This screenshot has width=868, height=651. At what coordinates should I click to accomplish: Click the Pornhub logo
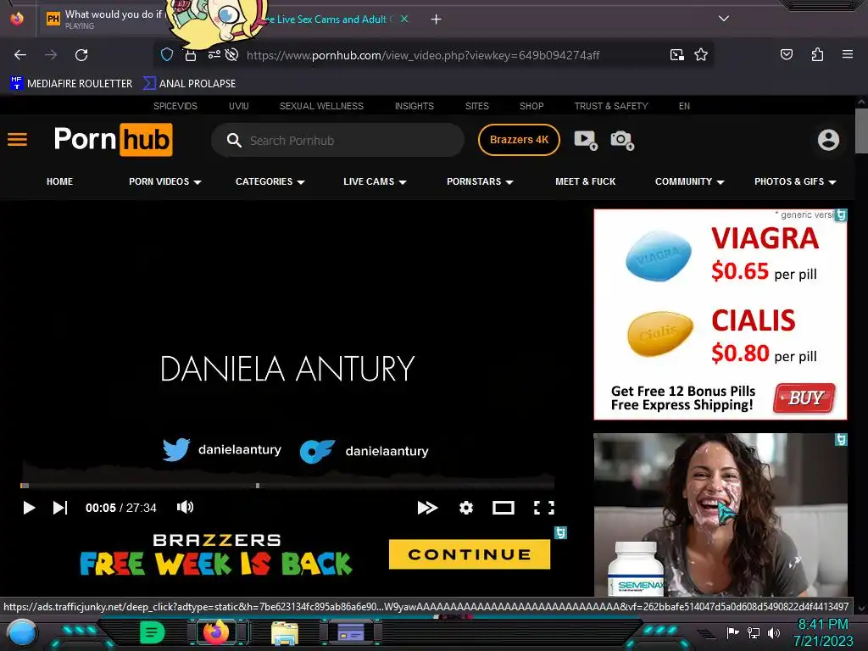113,140
